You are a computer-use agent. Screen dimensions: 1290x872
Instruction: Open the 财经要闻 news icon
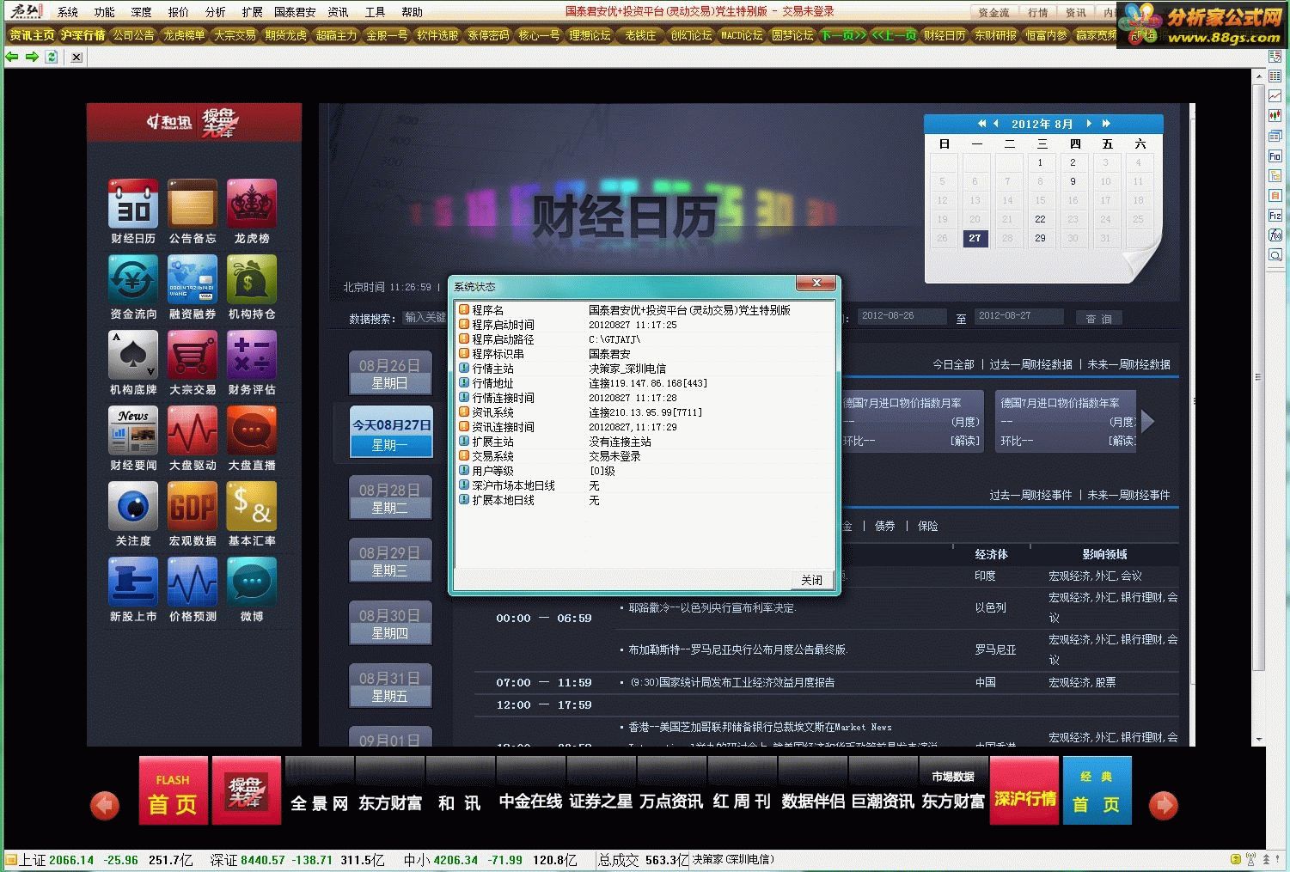pos(133,431)
